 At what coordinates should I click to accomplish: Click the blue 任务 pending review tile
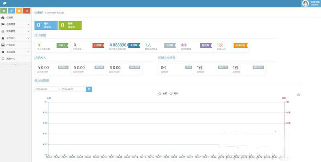click(46, 25)
